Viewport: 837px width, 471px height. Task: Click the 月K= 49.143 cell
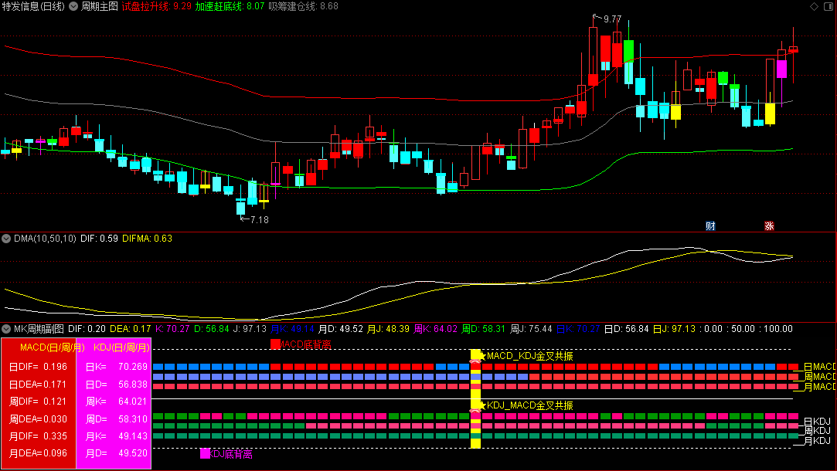pyautogui.click(x=117, y=435)
